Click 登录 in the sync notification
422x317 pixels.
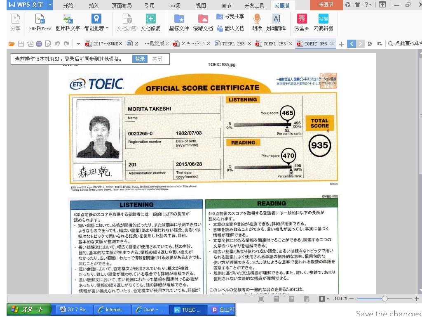[x=140, y=59]
